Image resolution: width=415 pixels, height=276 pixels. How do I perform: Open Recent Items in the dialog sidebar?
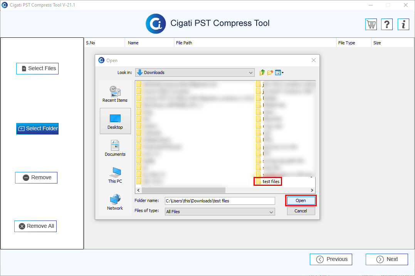[115, 94]
